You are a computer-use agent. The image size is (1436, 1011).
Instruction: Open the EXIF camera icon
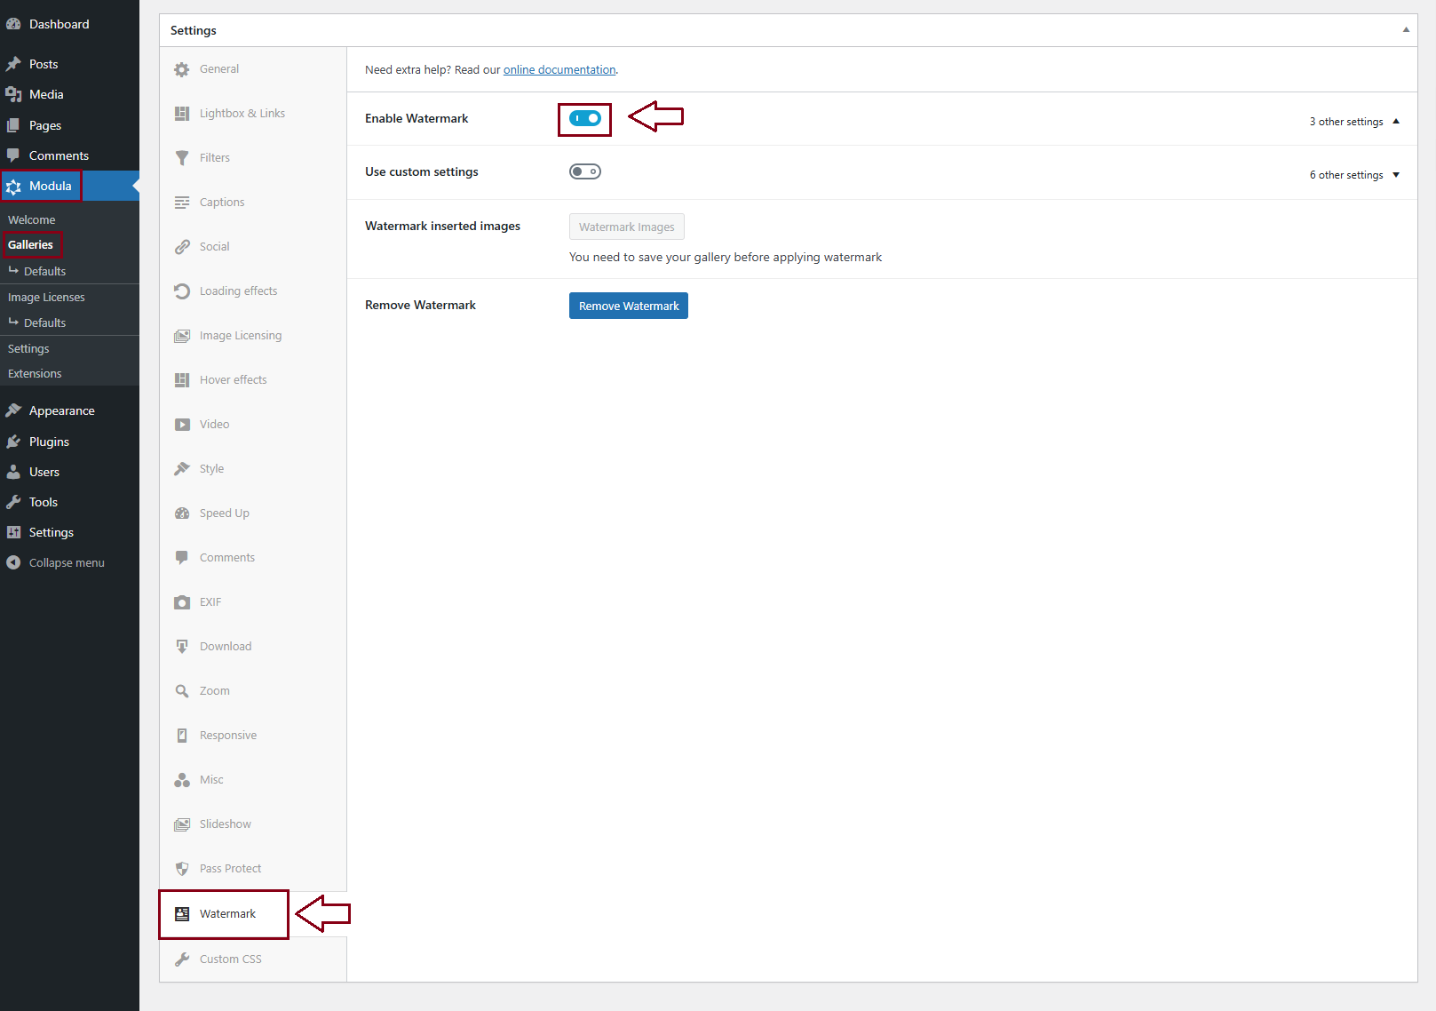(x=182, y=602)
